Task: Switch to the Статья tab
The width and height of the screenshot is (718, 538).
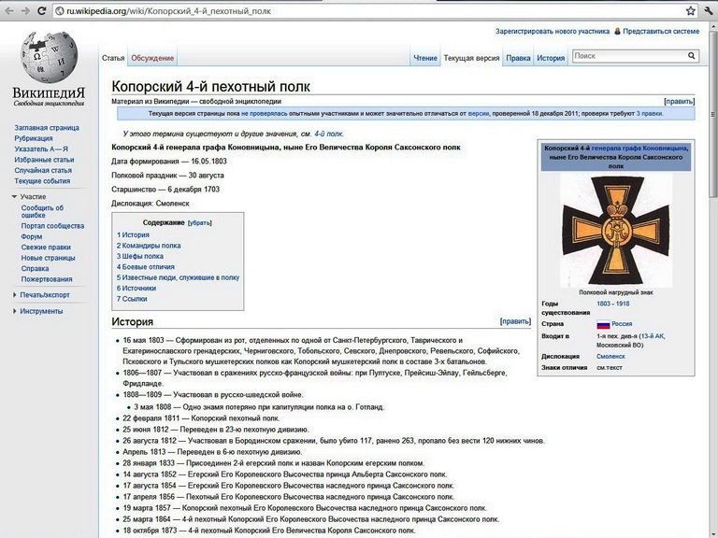Action: click(113, 58)
